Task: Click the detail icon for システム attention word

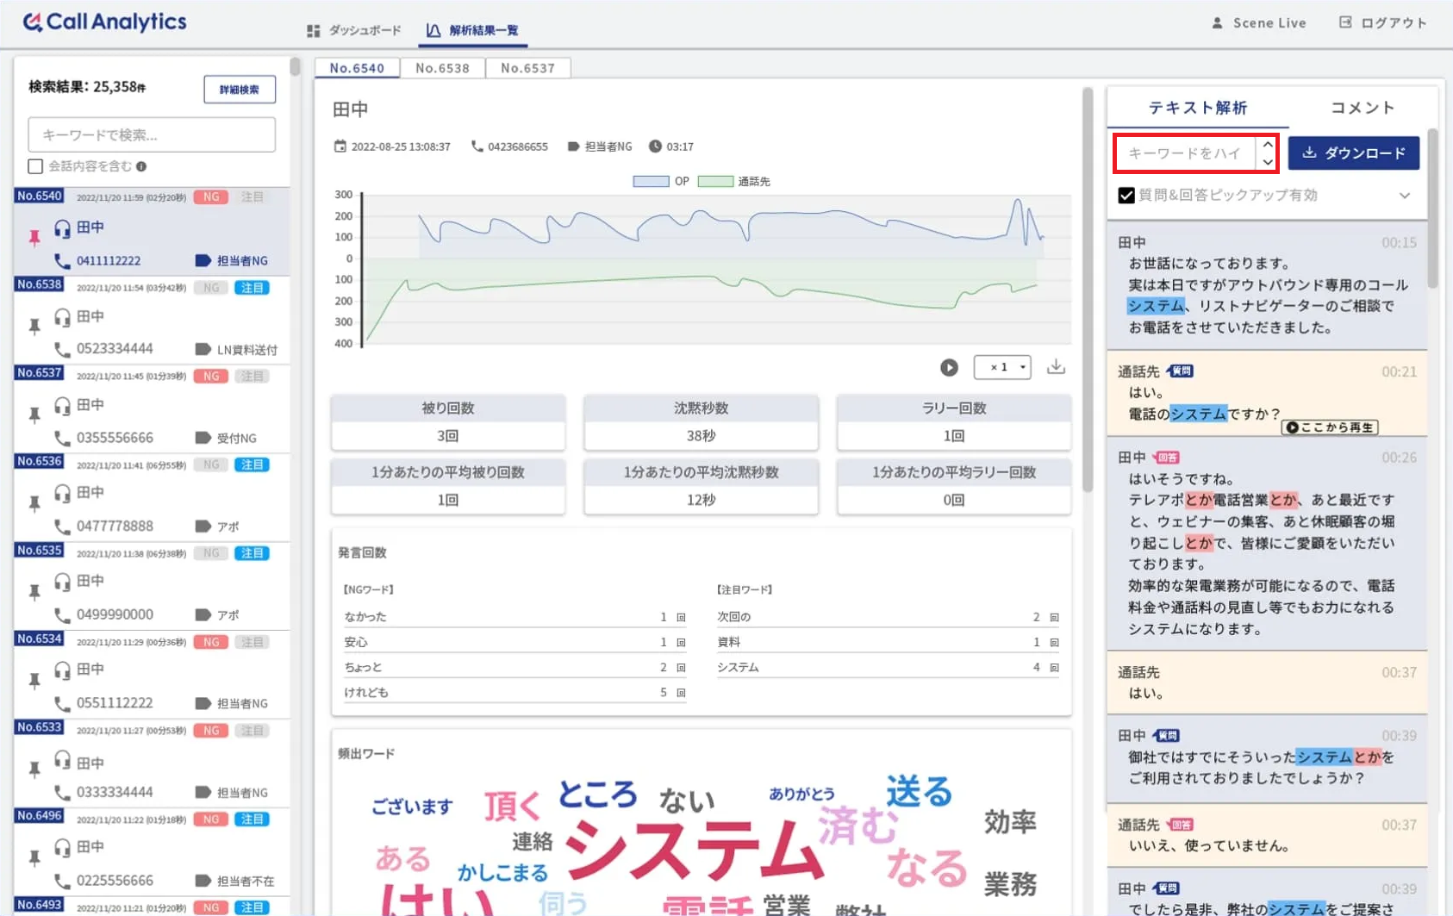Action: coord(1054,668)
